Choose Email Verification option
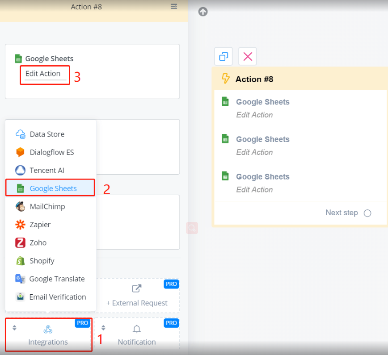This screenshot has width=388, height=355. click(57, 297)
